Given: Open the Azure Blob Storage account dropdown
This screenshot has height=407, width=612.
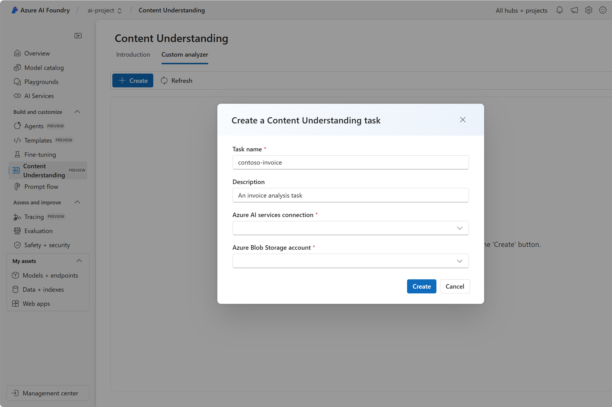Looking at the screenshot, I should (x=351, y=261).
